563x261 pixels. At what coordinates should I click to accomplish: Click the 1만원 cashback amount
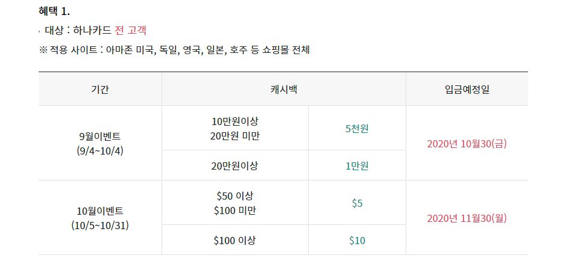[x=357, y=165]
